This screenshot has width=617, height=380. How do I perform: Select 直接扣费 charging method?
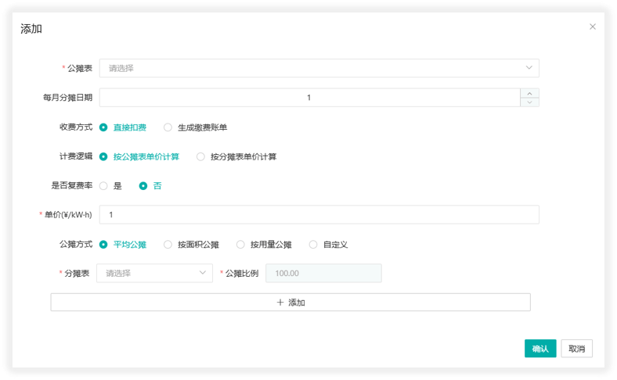click(104, 127)
